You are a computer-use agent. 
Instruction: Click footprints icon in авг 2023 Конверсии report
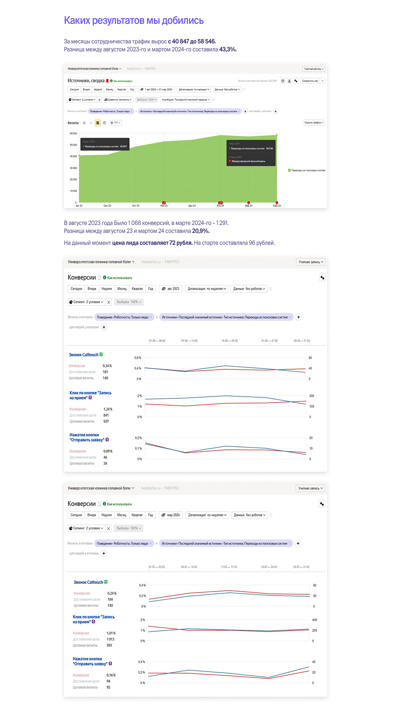click(322, 278)
